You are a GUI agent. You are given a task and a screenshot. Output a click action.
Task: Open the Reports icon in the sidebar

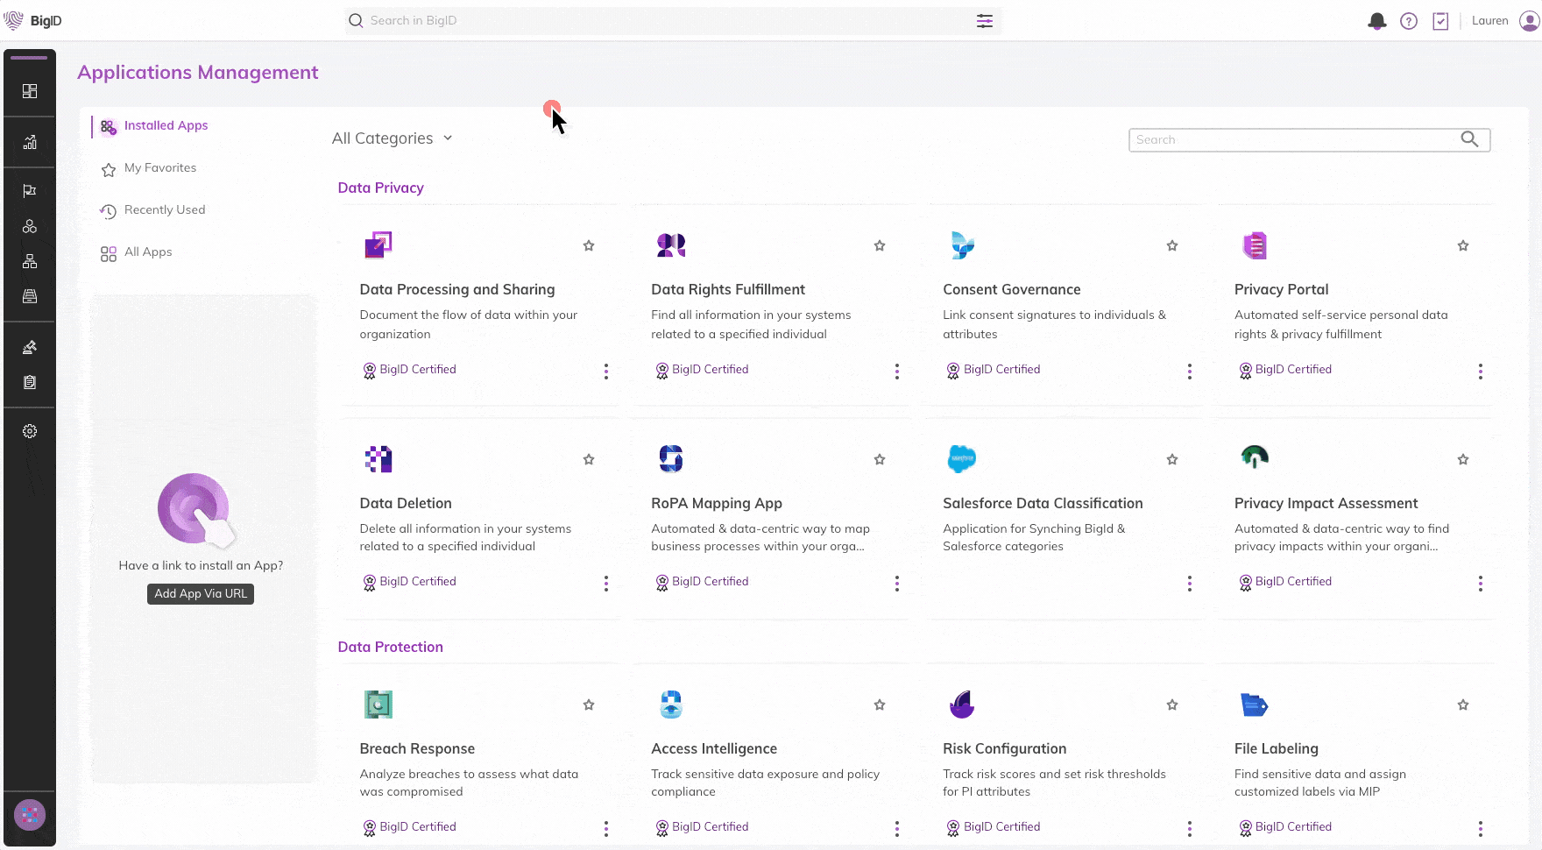click(30, 142)
